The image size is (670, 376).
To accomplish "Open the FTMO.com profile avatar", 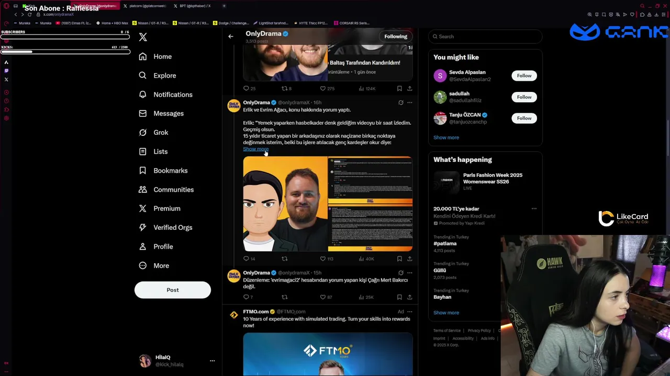I will point(234,315).
